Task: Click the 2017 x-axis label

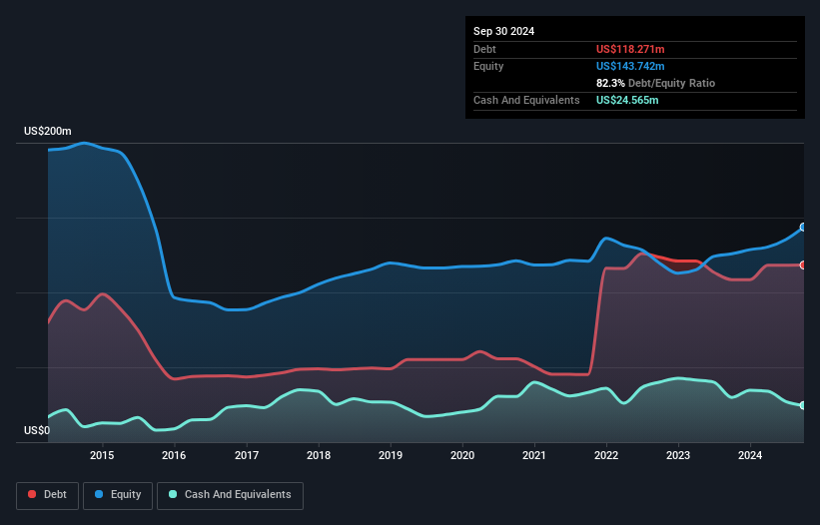Action: [x=247, y=455]
